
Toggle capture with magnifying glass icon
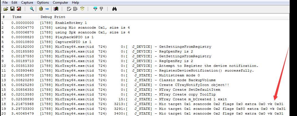pyautogui.click(x=32, y=9)
